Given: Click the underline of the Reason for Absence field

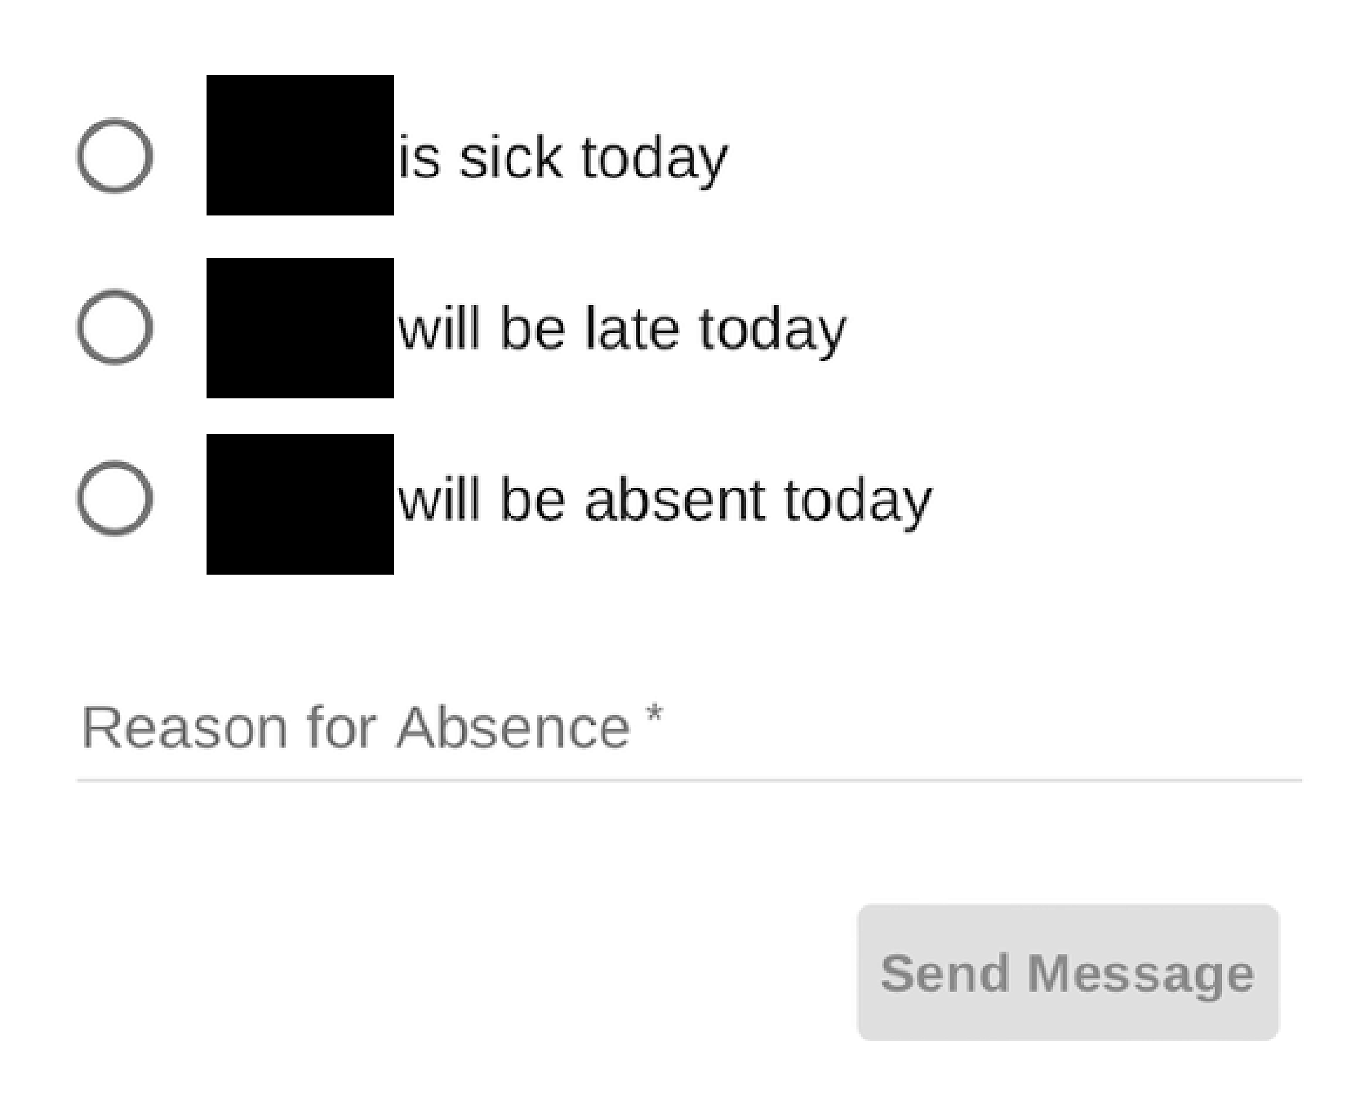Looking at the screenshot, I should coord(689,780).
